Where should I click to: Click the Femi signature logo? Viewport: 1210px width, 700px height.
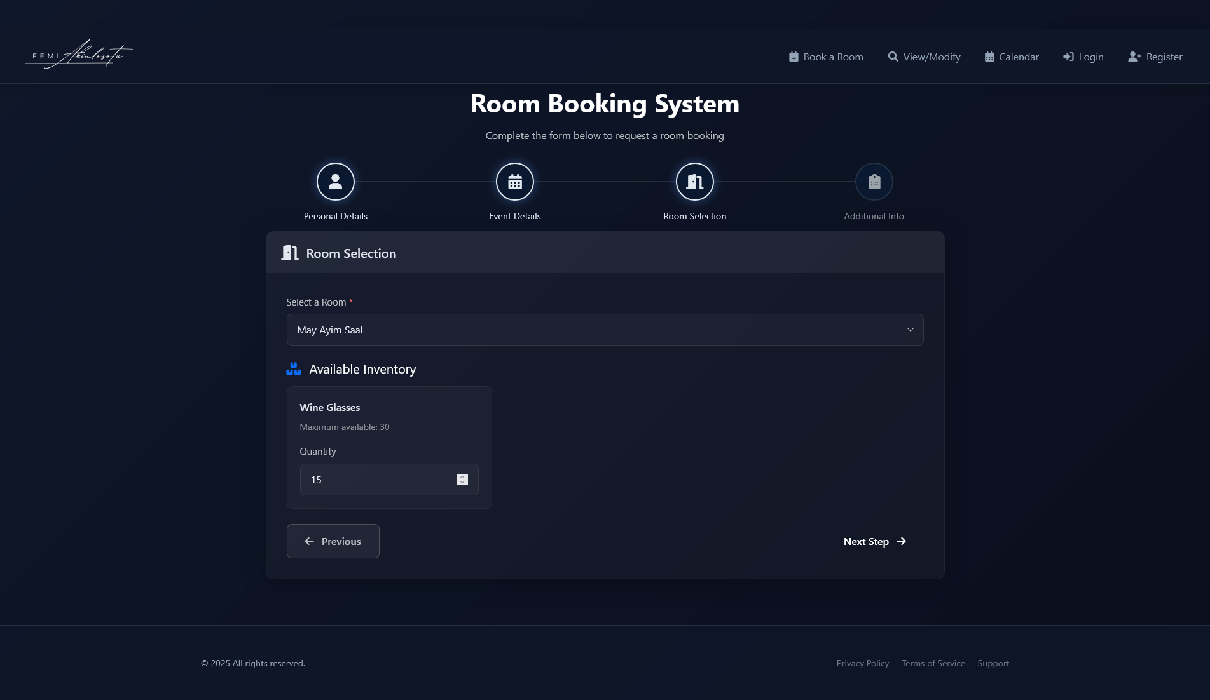coord(79,55)
